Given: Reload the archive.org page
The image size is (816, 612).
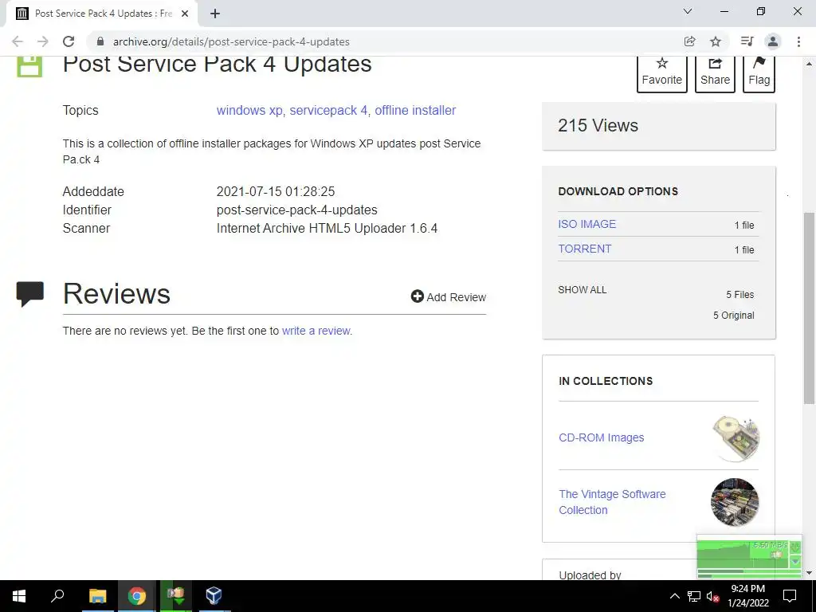Looking at the screenshot, I should click(x=69, y=41).
